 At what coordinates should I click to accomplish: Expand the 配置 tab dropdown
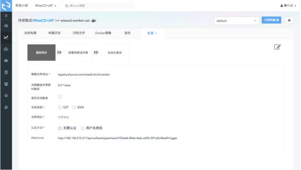152,33
